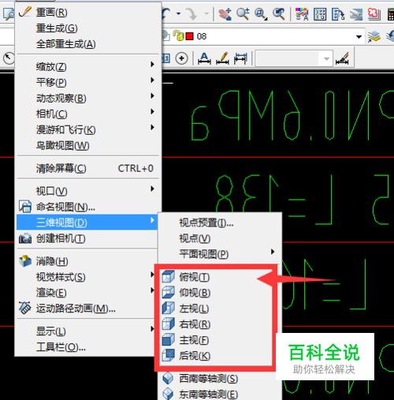Activate the Zoom Realtime magnifier tool
Screen dimensions: 394x400
point(243,13)
